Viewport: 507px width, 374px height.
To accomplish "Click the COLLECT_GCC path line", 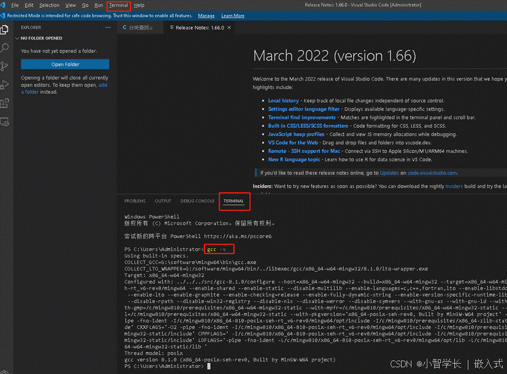I will pos(190,262).
